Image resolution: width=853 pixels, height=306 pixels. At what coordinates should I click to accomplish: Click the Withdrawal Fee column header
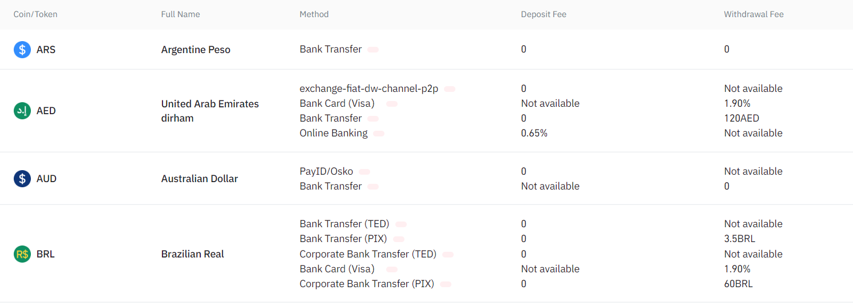click(753, 14)
